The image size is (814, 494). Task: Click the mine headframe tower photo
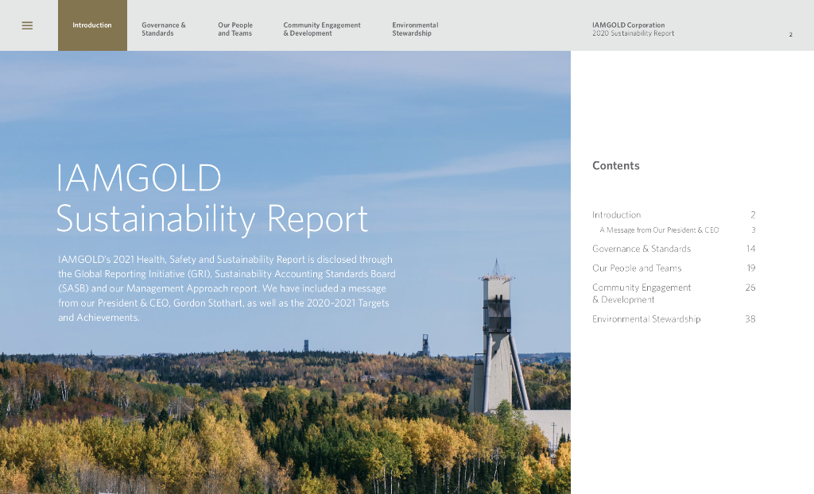pos(498,336)
